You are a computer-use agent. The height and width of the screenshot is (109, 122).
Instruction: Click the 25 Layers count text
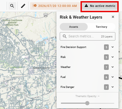coord(107,37)
